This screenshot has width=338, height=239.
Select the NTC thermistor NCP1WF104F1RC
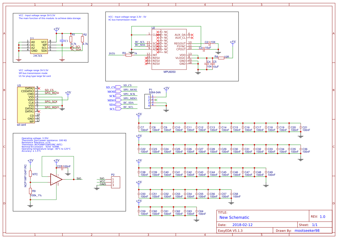click(30, 173)
